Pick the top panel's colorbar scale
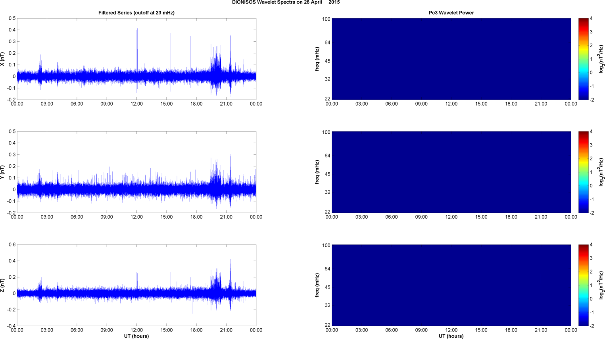 click(x=583, y=59)
